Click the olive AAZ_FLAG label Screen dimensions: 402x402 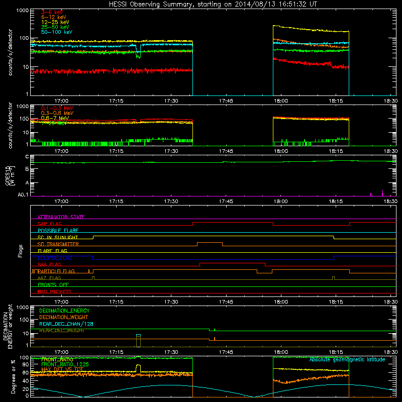pos(49,278)
